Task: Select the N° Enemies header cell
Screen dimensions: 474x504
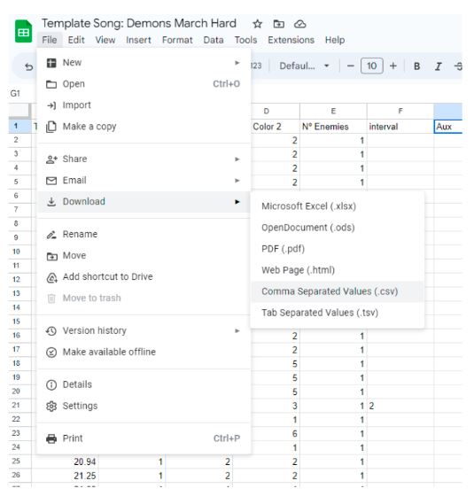Action: click(x=333, y=127)
